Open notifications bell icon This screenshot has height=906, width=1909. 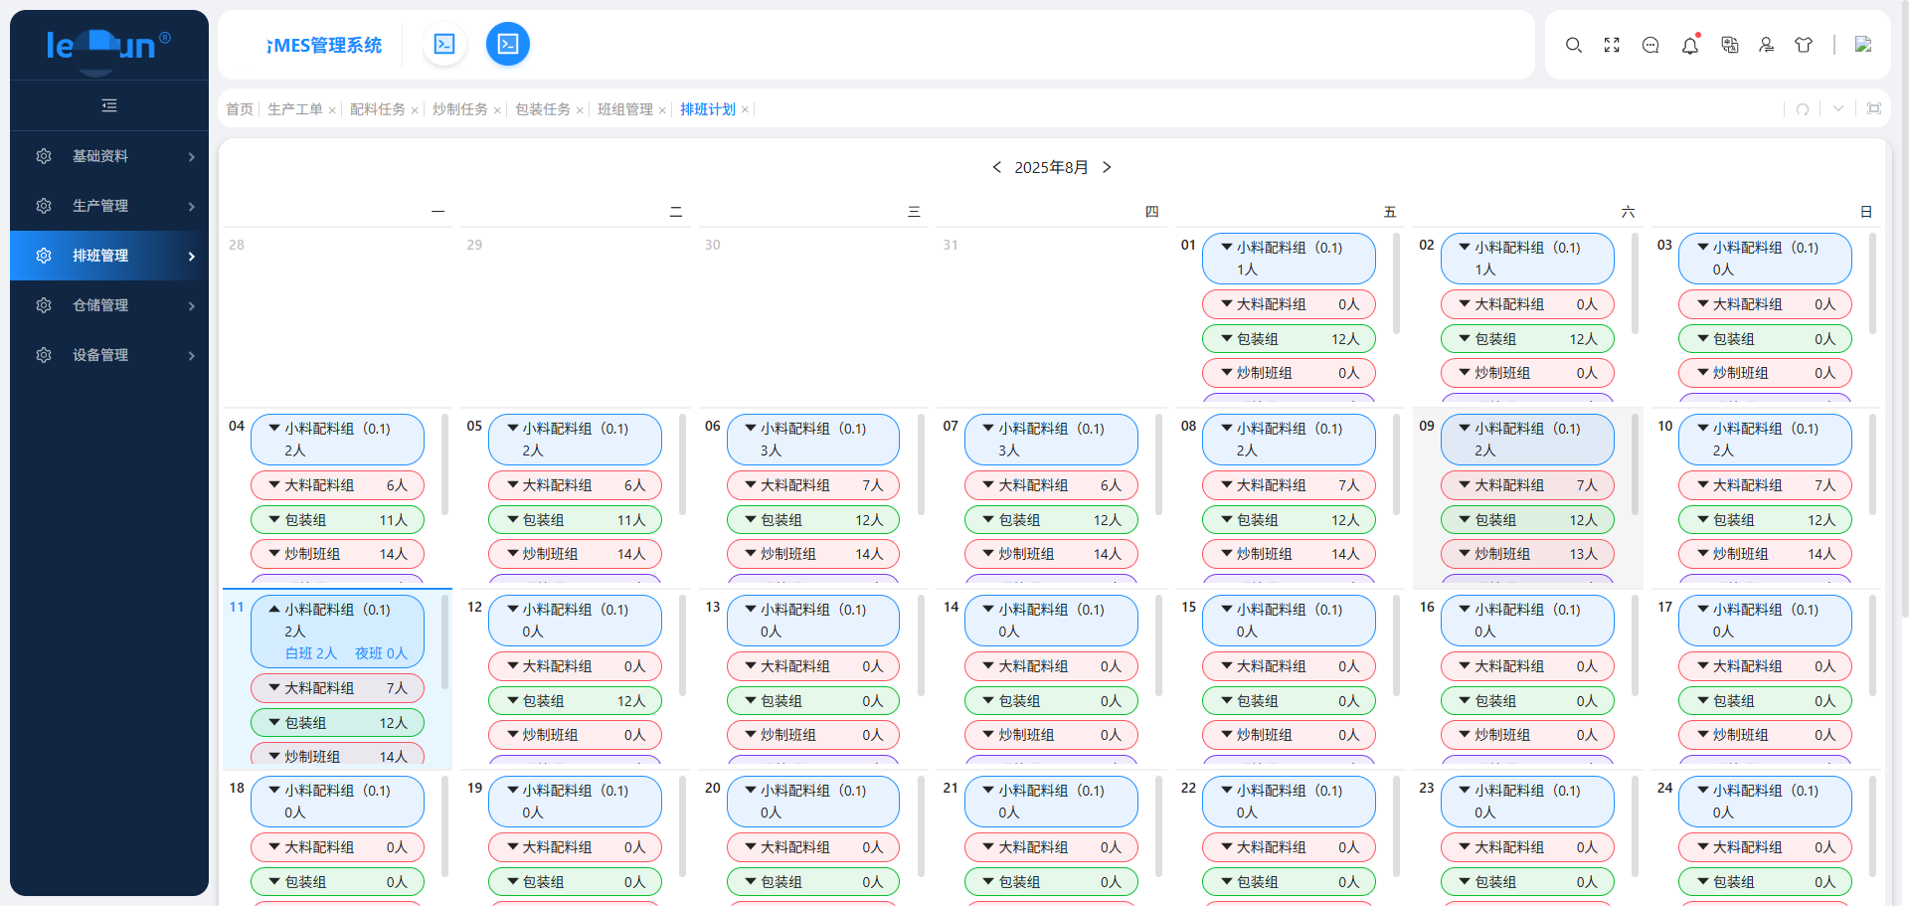click(x=1690, y=45)
